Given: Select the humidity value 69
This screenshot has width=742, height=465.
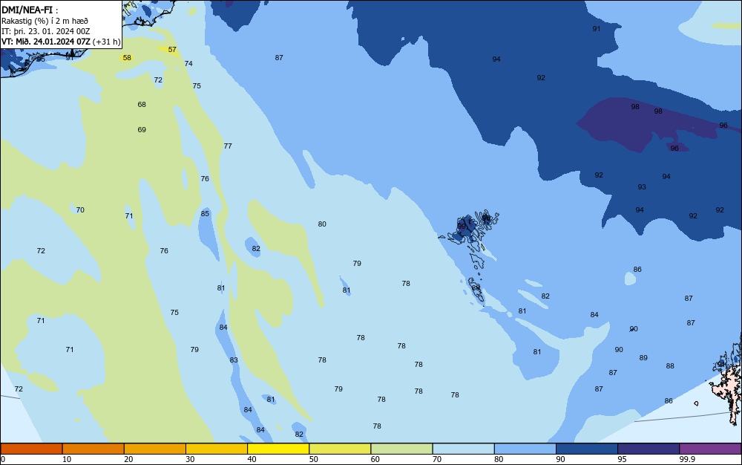Looking at the screenshot, I should coord(142,129).
